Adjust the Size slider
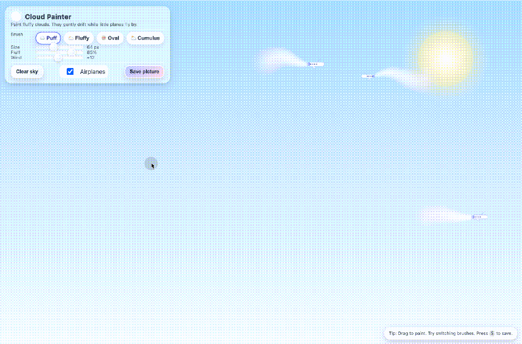Screen dimensions: 522x344 59,47
